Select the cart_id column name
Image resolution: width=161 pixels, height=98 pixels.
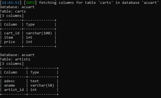[x=12, y=33]
